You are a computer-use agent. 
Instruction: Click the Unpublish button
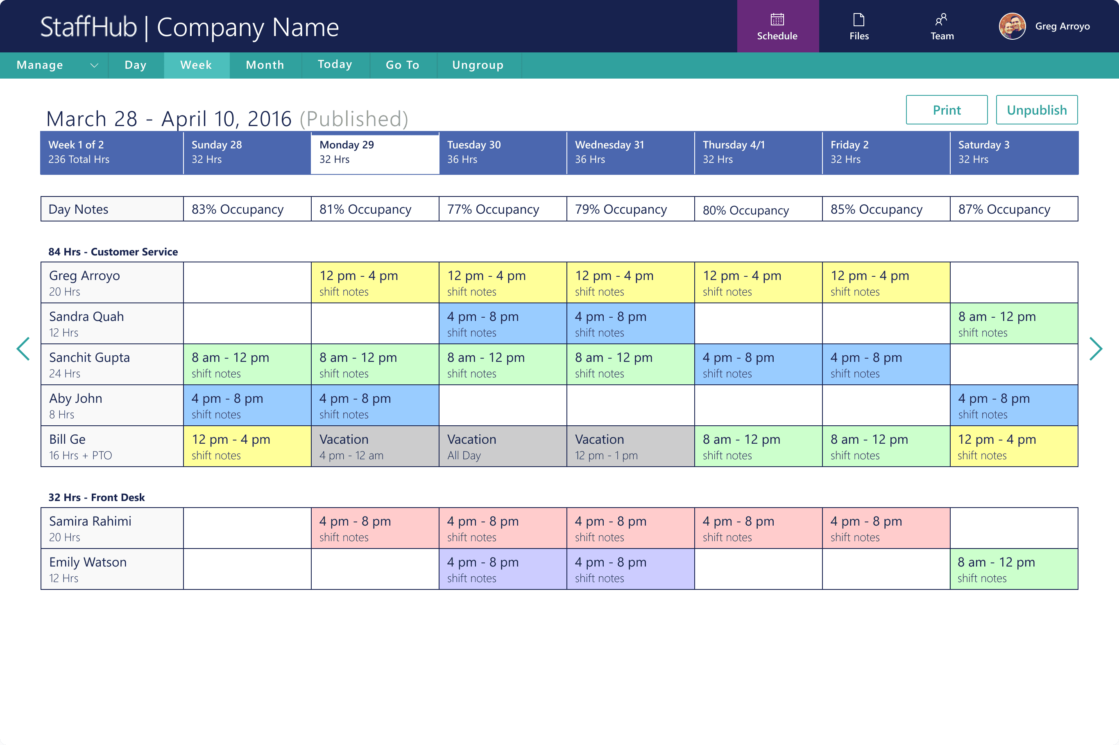point(1037,110)
